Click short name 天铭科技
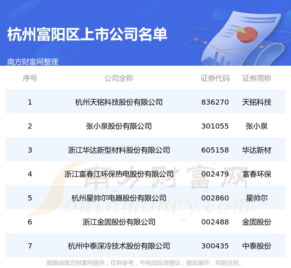This screenshot has height=268, width=291. click(257, 102)
